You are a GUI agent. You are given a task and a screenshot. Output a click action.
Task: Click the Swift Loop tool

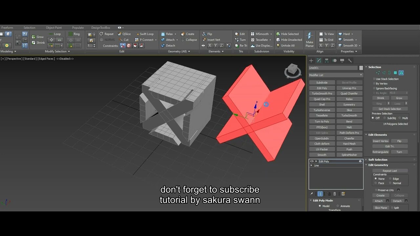[144, 34]
